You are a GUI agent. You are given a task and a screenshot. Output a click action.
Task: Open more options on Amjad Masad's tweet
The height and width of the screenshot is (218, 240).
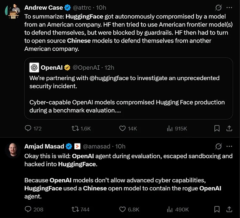(x=229, y=146)
